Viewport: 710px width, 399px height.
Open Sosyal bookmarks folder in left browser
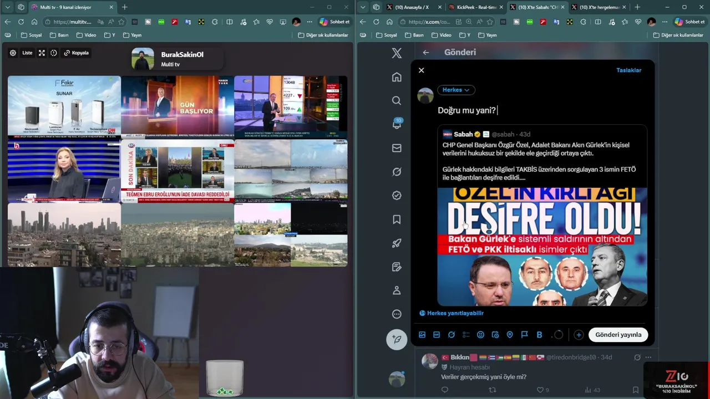[x=31, y=35]
